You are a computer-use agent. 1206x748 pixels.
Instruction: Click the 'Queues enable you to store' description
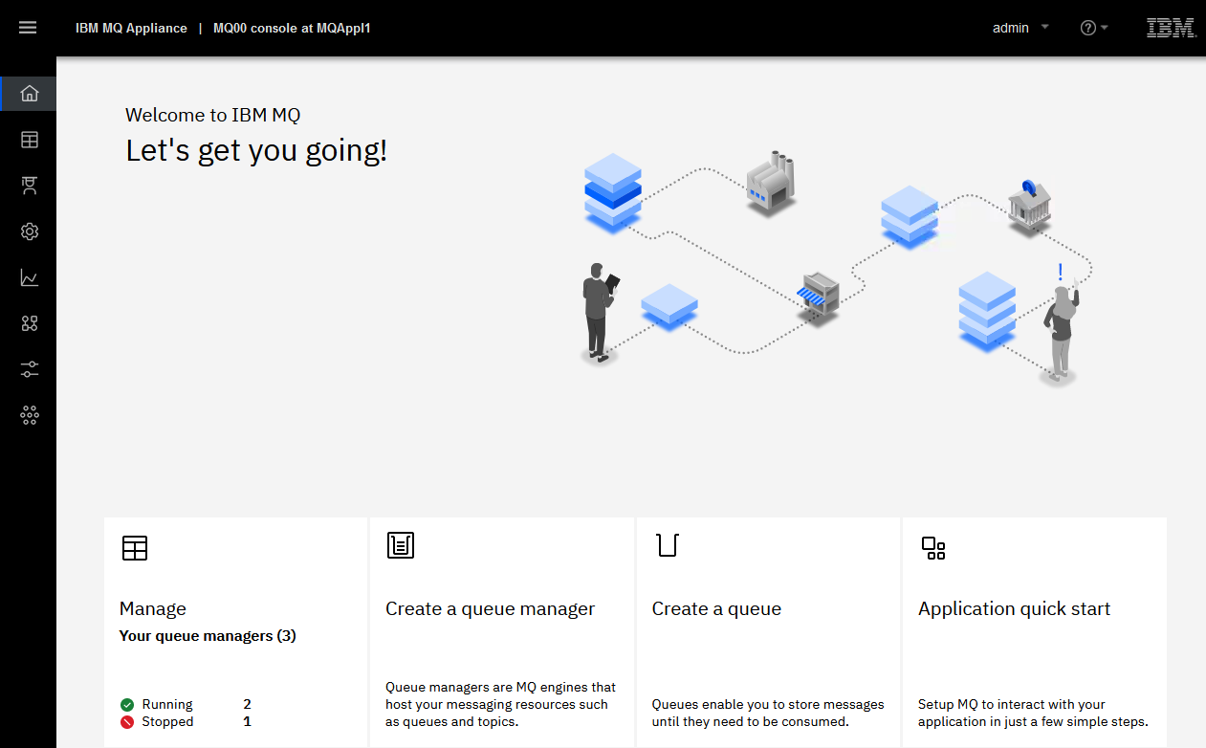click(x=768, y=713)
